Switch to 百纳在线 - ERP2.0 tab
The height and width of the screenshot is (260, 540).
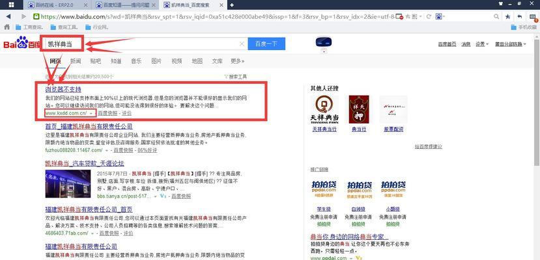coord(58,5)
